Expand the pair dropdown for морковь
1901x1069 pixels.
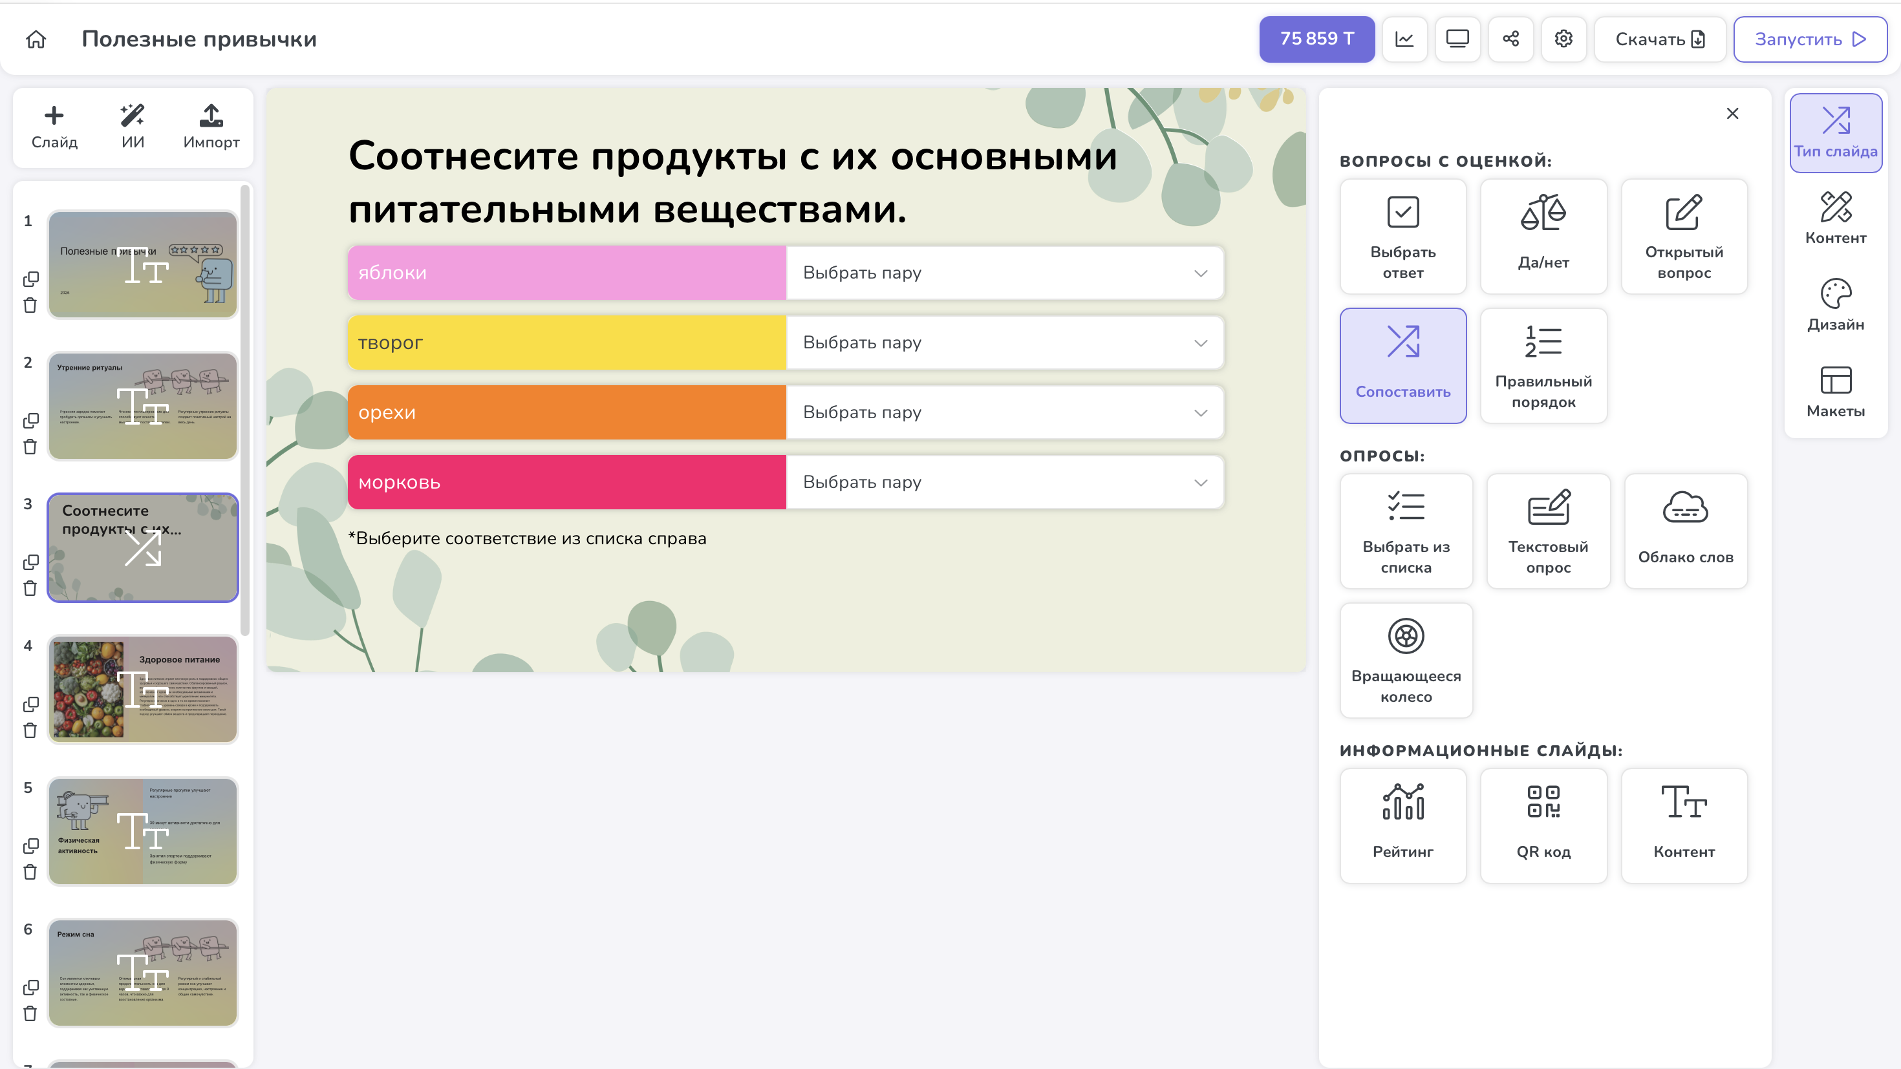pyautogui.click(x=1004, y=483)
